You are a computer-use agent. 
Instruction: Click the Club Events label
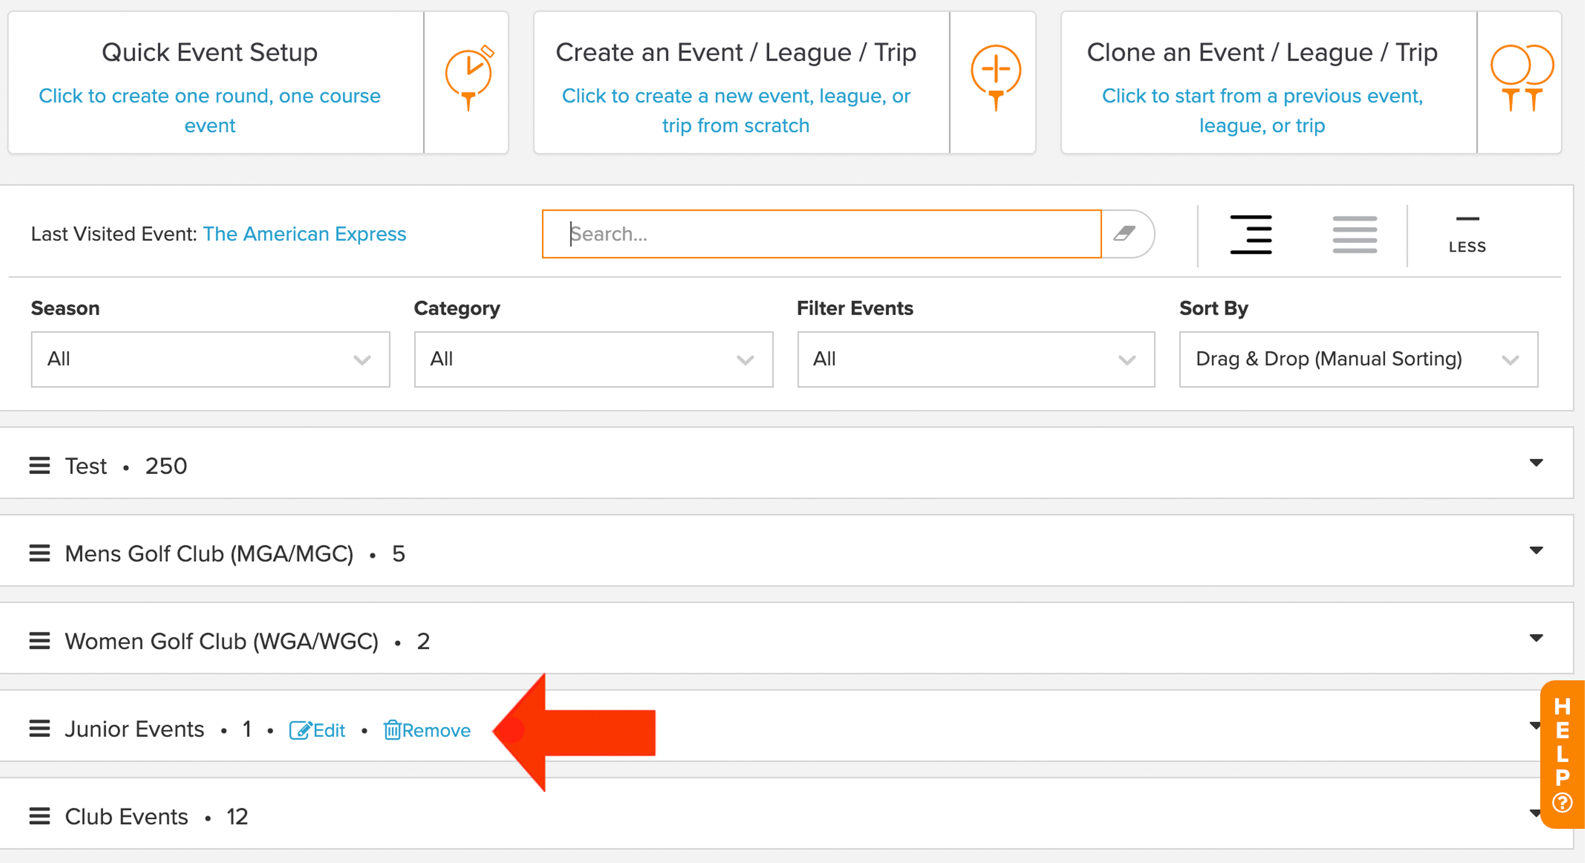point(126,817)
